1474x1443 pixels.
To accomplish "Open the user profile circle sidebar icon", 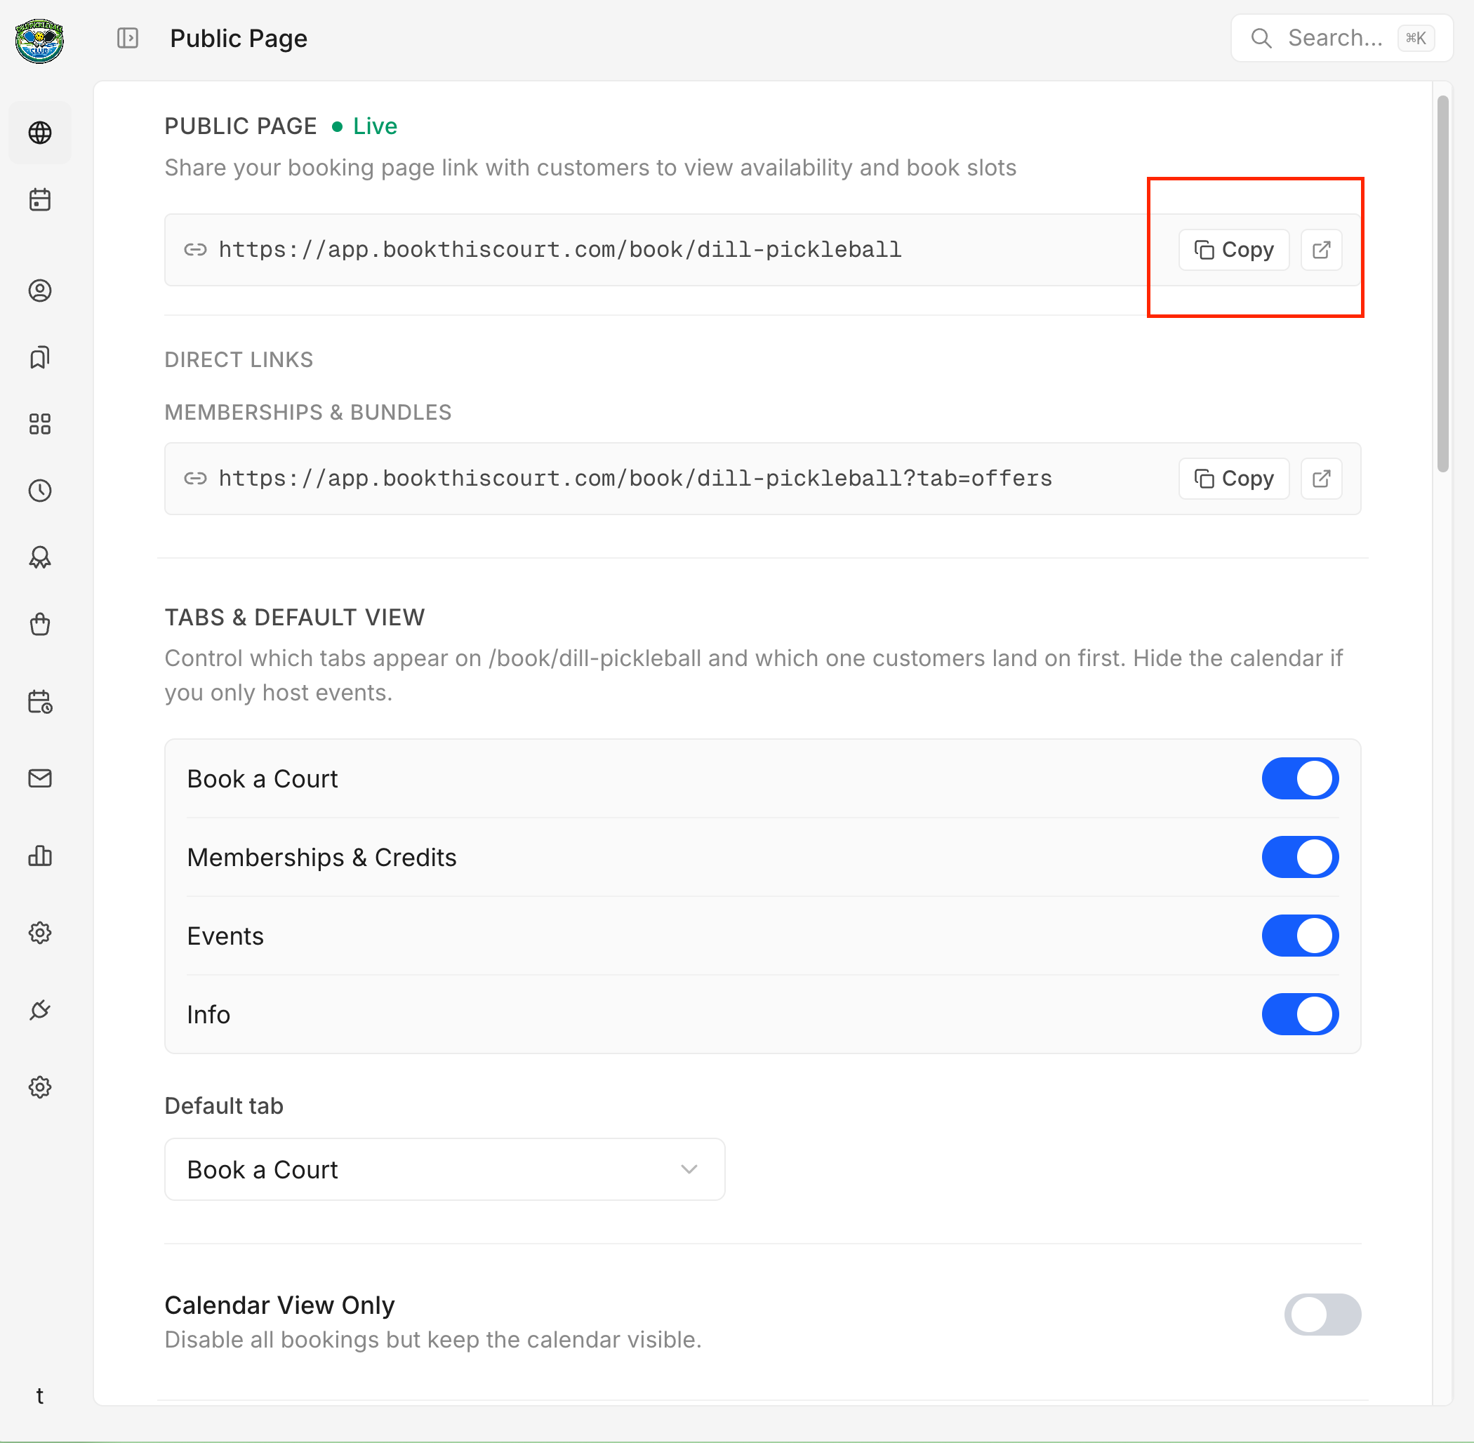I will (40, 291).
